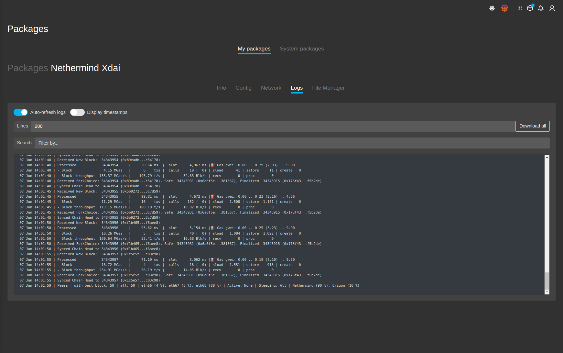563x353 pixels.
Task: Click the orange avatar identicon in the top bar
Action: (x=504, y=8)
